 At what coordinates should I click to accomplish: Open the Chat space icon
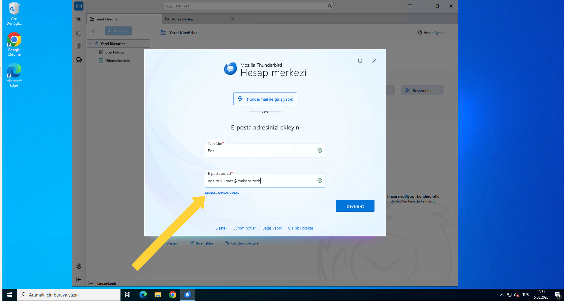[79, 60]
